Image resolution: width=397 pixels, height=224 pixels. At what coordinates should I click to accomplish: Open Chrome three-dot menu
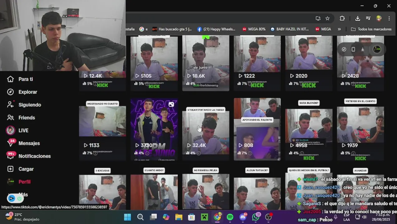tap(389, 18)
